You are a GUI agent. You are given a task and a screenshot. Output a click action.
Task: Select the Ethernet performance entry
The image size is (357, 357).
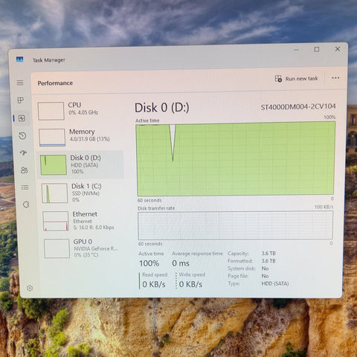83,221
